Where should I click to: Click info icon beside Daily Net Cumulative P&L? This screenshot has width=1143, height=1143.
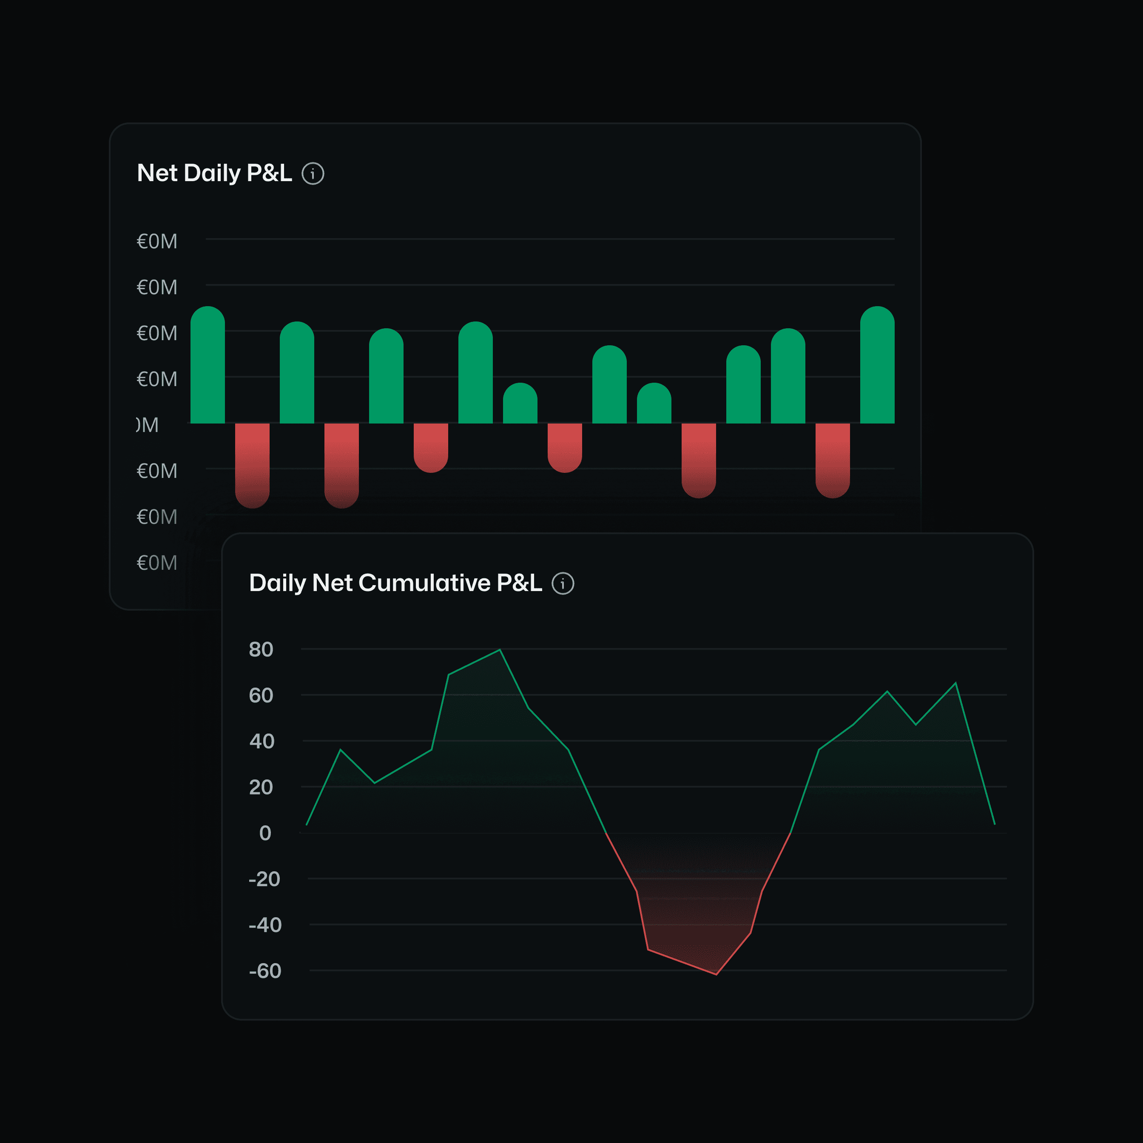click(563, 583)
